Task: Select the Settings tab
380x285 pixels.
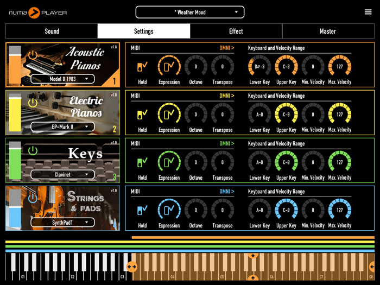Action: (144, 31)
